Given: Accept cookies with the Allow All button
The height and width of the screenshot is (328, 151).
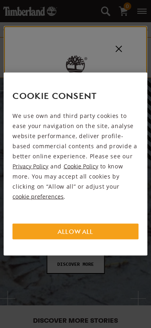Looking at the screenshot, I should click(76, 231).
